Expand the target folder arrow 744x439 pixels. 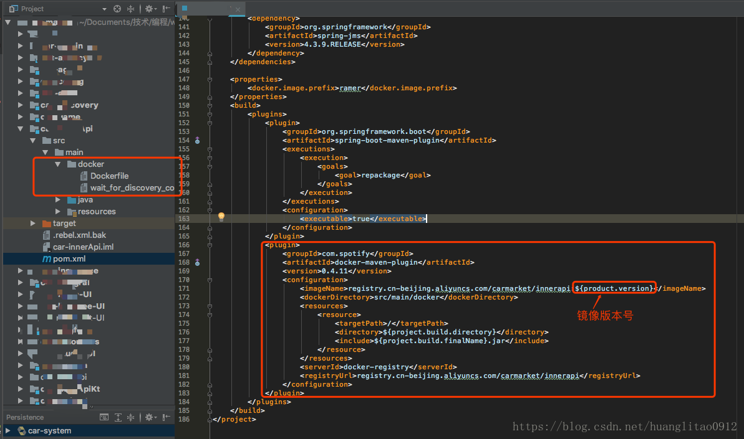click(32, 223)
